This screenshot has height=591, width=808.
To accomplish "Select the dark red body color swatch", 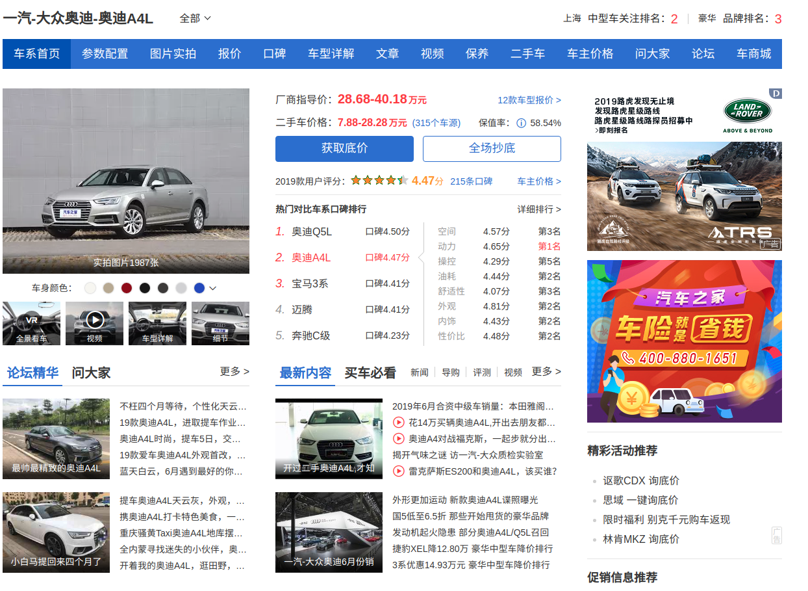I will point(127,288).
